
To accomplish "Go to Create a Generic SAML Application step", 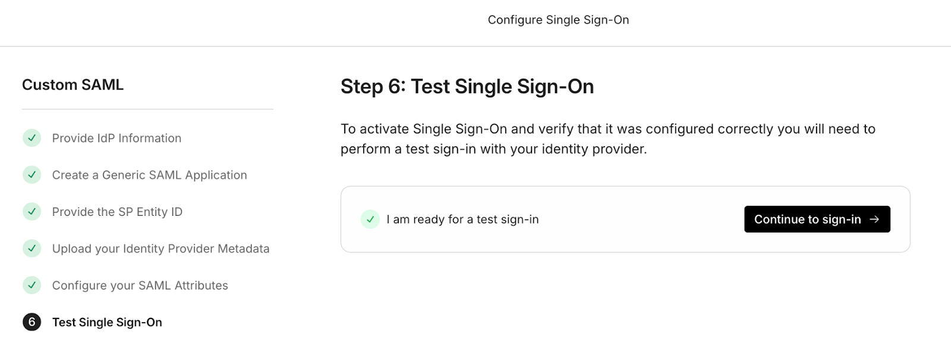I will (149, 175).
